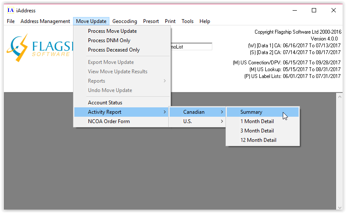The image size is (346, 213).
Task: Open the Geocoding menu
Action: click(x=125, y=21)
